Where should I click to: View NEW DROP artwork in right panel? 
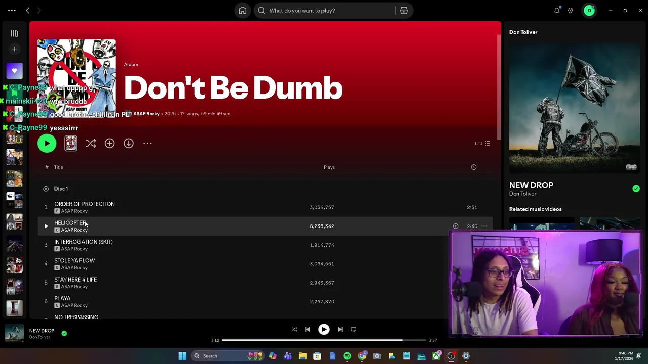click(575, 108)
